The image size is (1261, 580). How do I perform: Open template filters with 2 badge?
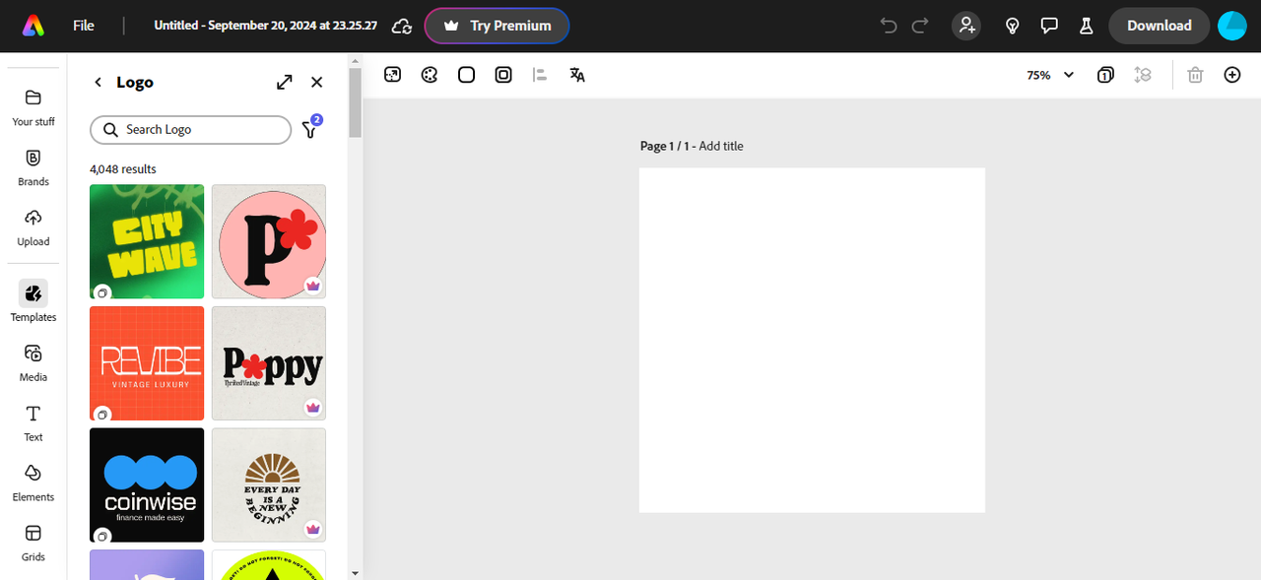[310, 129]
